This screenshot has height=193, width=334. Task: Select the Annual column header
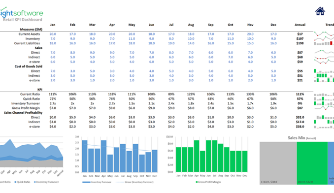(x=300, y=25)
